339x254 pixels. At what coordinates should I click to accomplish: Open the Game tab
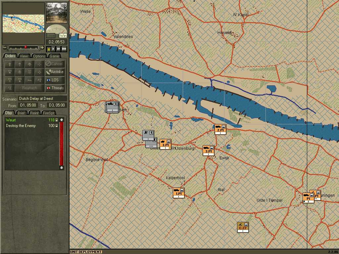pyautogui.click(x=54, y=56)
